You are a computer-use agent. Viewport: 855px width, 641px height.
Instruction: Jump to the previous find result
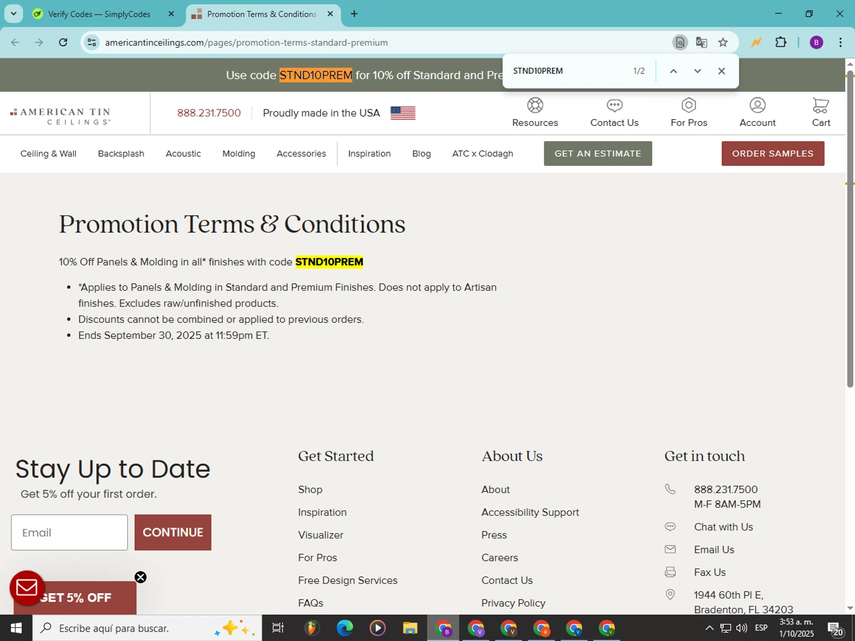[673, 71]
